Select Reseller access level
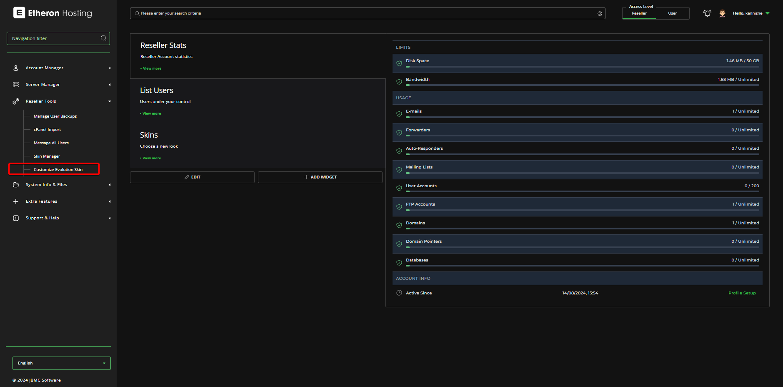This screenshot has height=387, width=783. point(639,13)
